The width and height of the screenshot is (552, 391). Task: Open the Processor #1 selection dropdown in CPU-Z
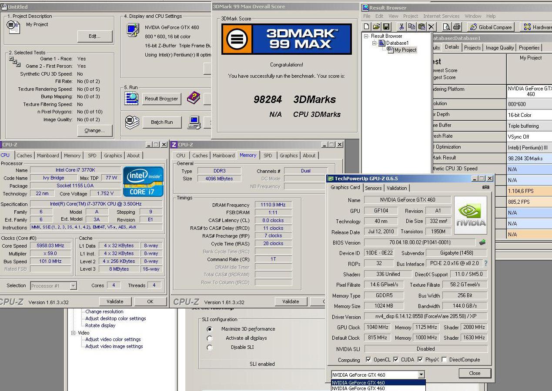(73, 285)
